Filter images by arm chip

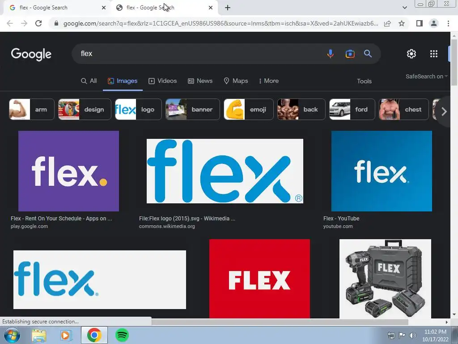click(x=32, y=109)
